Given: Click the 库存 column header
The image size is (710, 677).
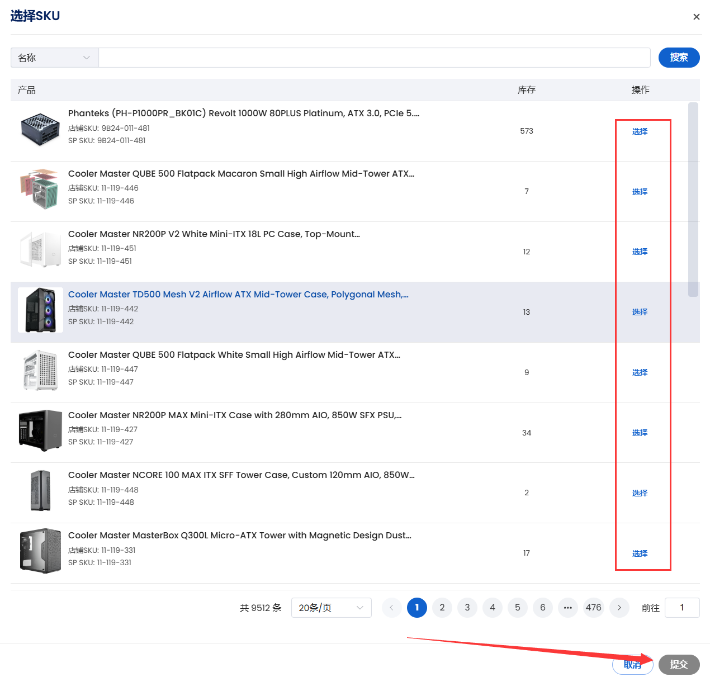Looking at the screenshot, I should (x=527, y=90).
